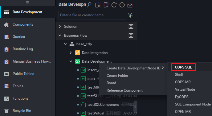
Task: Click the orange Data Integration icon
Action: [x=78, y=53]
